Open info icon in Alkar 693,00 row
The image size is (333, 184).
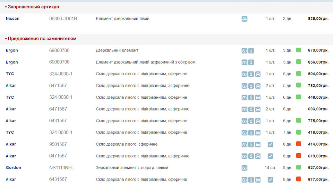click(x=251, y=109)
